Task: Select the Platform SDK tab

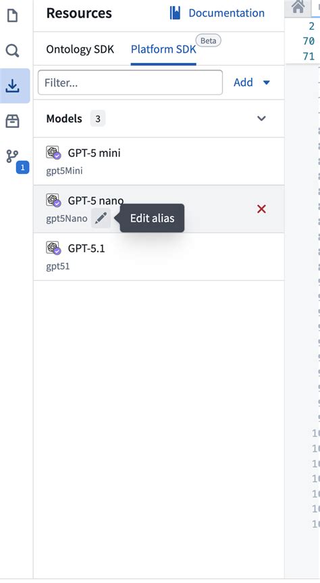Action: 163,49
